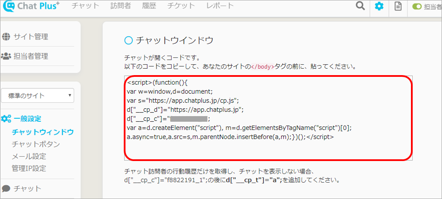
Task: Collapse the 一般設定 section
Action: (27, 119)
